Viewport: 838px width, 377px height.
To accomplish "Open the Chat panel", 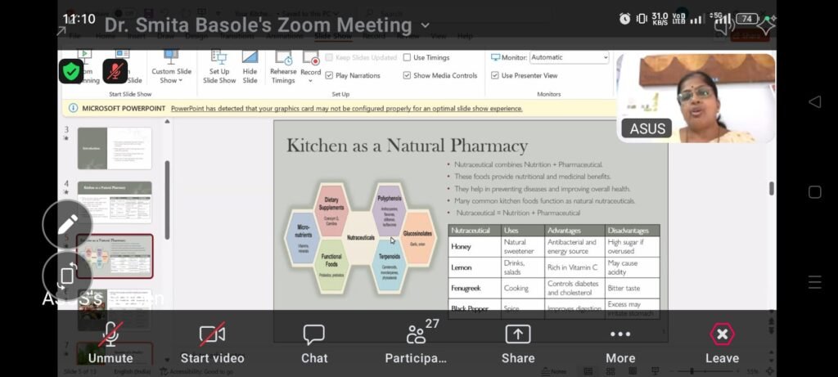I will coord(314,343).
